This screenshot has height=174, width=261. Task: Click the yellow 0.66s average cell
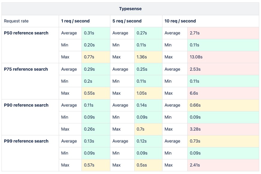pos(223,105)
